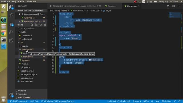Click childComponent git branch in status bar
Viewport: 183px width, 103px height.
coord(19,101)
